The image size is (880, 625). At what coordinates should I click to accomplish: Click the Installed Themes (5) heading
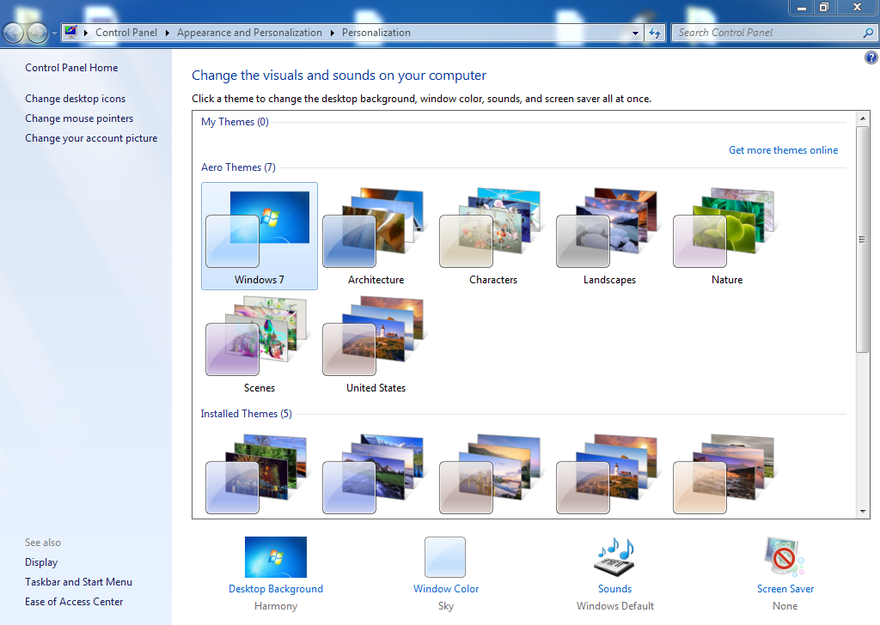(246, 414)
